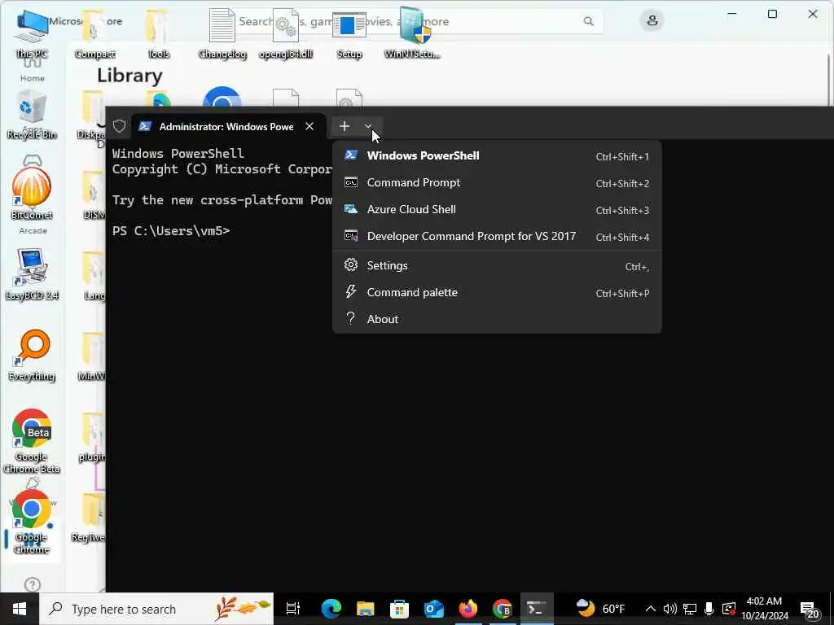Select About in the terminal menu
Image resolution: width=834 pixels, height=625 pixels.
click(x=497, y=319)
